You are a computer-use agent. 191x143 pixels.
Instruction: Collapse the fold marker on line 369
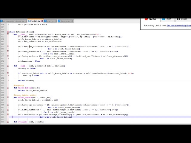(8, 56)
